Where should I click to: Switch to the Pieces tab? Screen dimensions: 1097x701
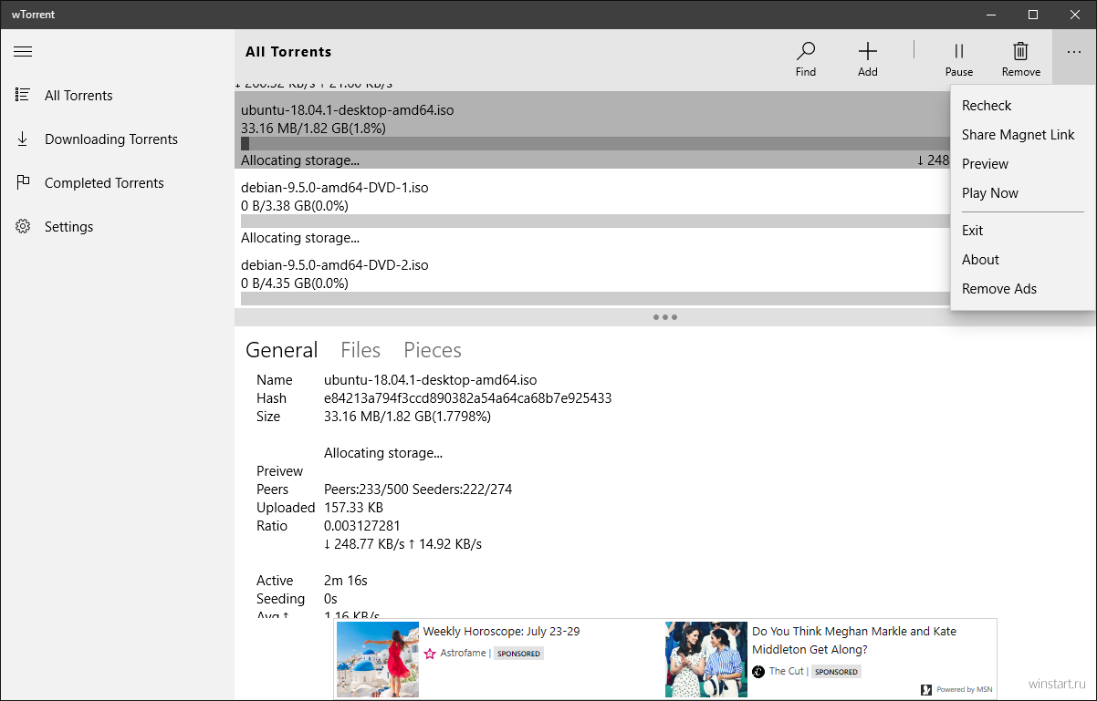(433, 350)
